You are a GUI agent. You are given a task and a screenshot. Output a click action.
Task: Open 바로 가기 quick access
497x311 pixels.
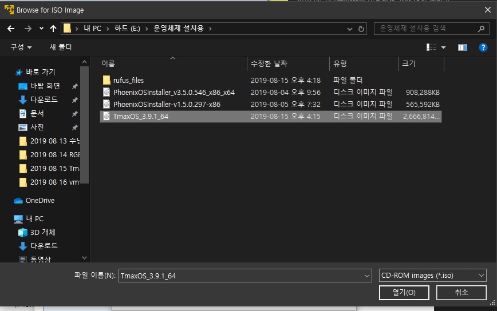point(40,72)
